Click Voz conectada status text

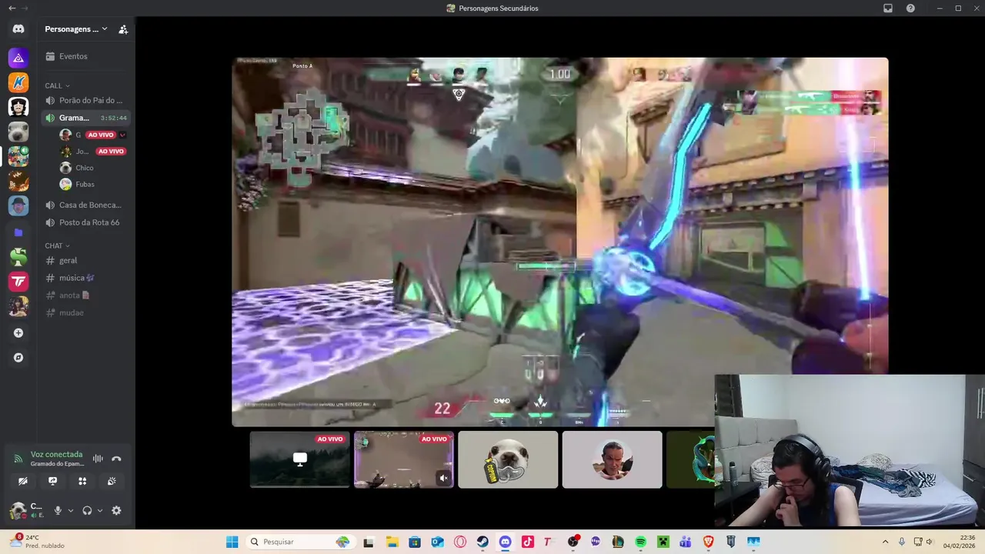pyautogui.click(x=56, y=455)
